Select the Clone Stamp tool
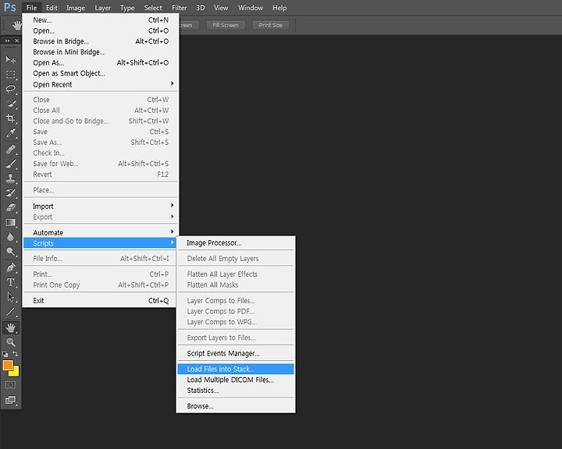 tap(10, 178)
